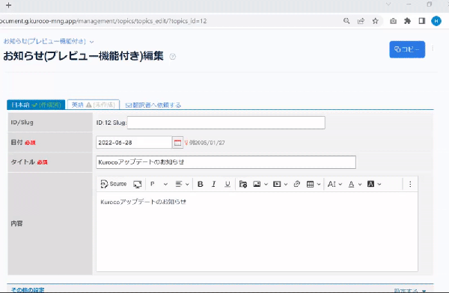The height and width of the screenshot is (293, 449).
Task: Insert a link with the link icon
Action: pos(296,184)
